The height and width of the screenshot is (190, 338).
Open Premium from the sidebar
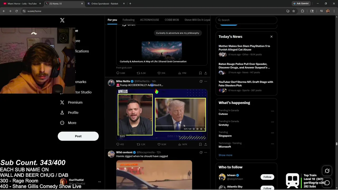coord(71,102)
